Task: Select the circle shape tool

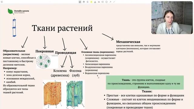Action: (x=106, y=2)
